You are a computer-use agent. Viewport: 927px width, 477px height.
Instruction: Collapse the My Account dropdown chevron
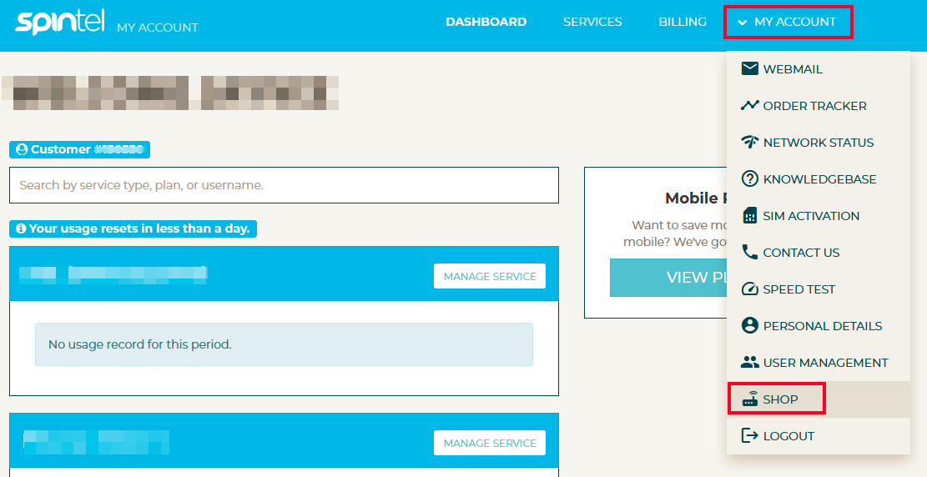coord(742,23)
